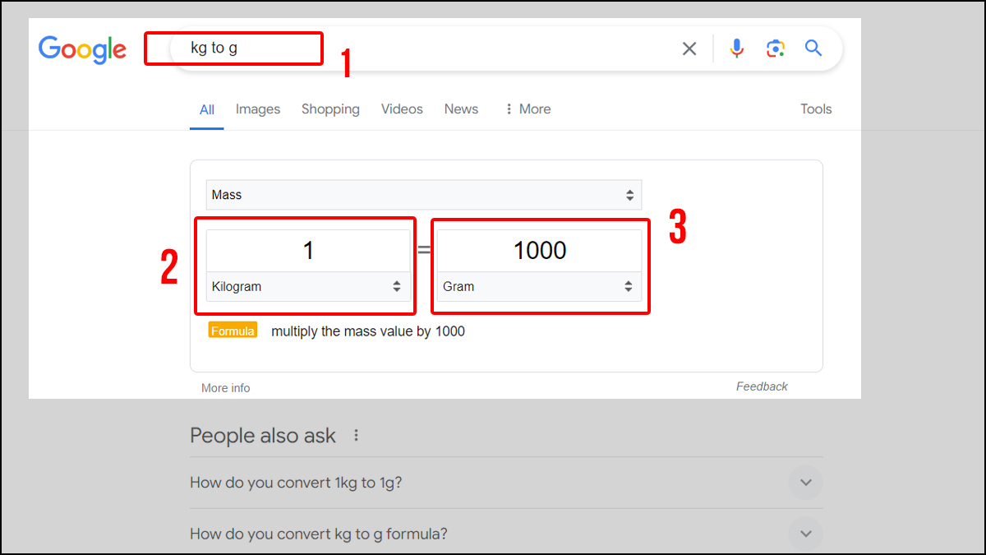Switch to the Images tab

pyautogui.click(x=258, y=109)
